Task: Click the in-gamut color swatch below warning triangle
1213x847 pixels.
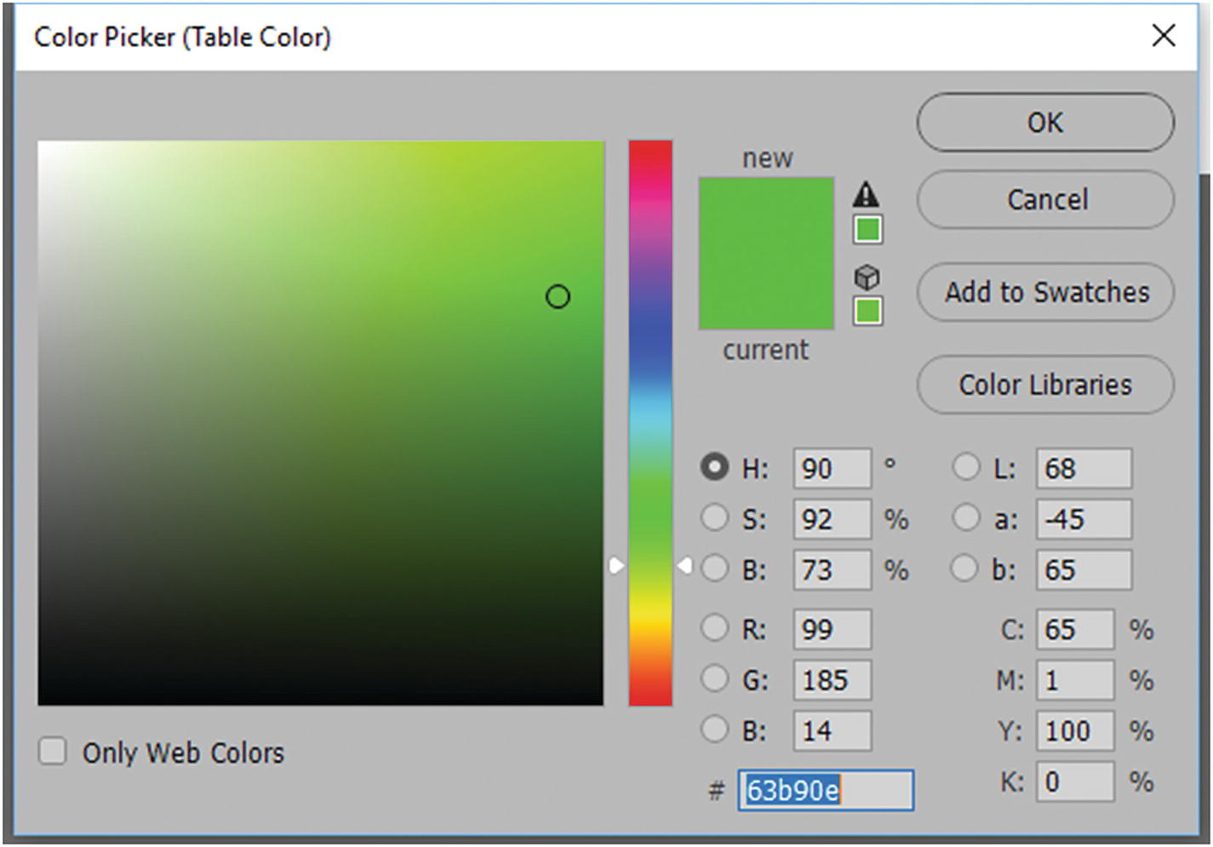Action: pyautogui.click(x=867, y=230)
